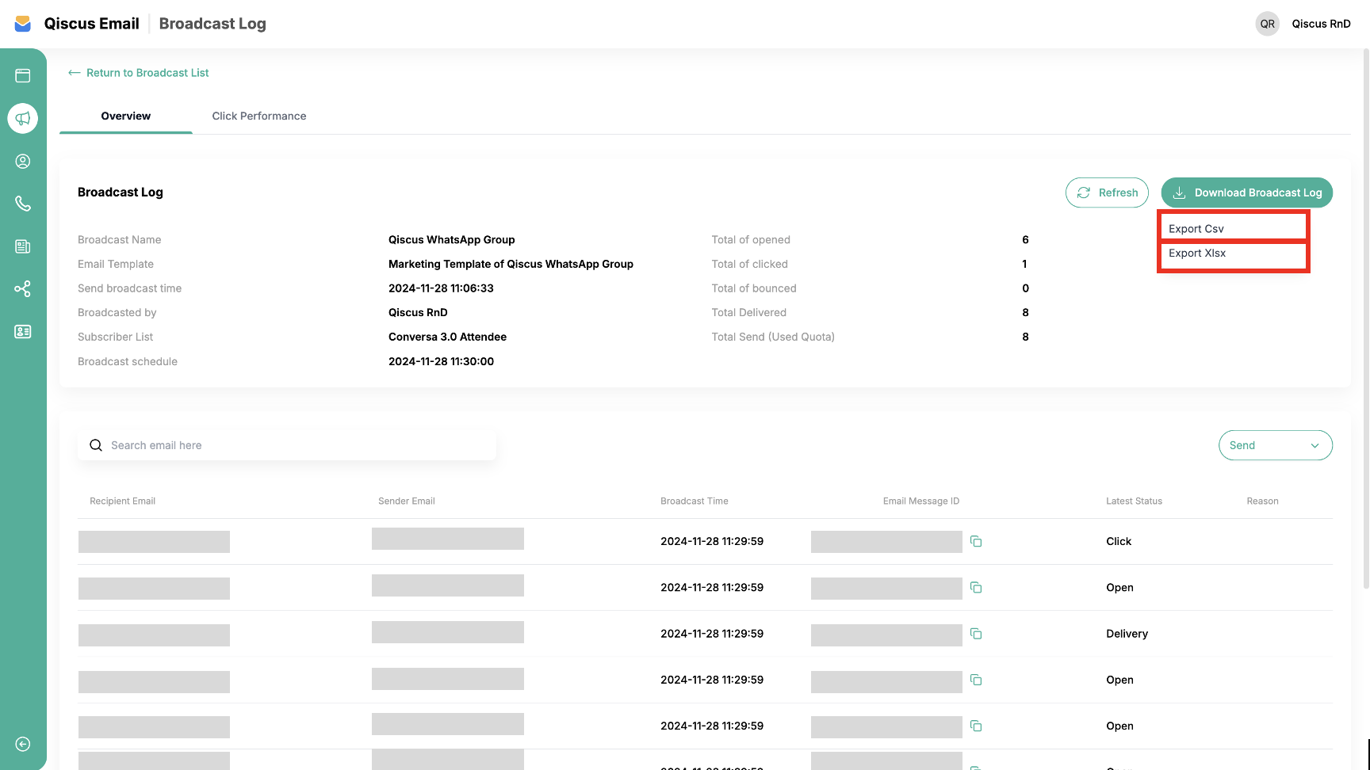Click the Email Message ID column header
Screen dimensions: 1370x770
click(x=921, y=501)
